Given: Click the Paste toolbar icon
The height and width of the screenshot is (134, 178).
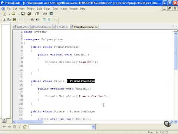Looking at the screenshot, I should 14,20.
